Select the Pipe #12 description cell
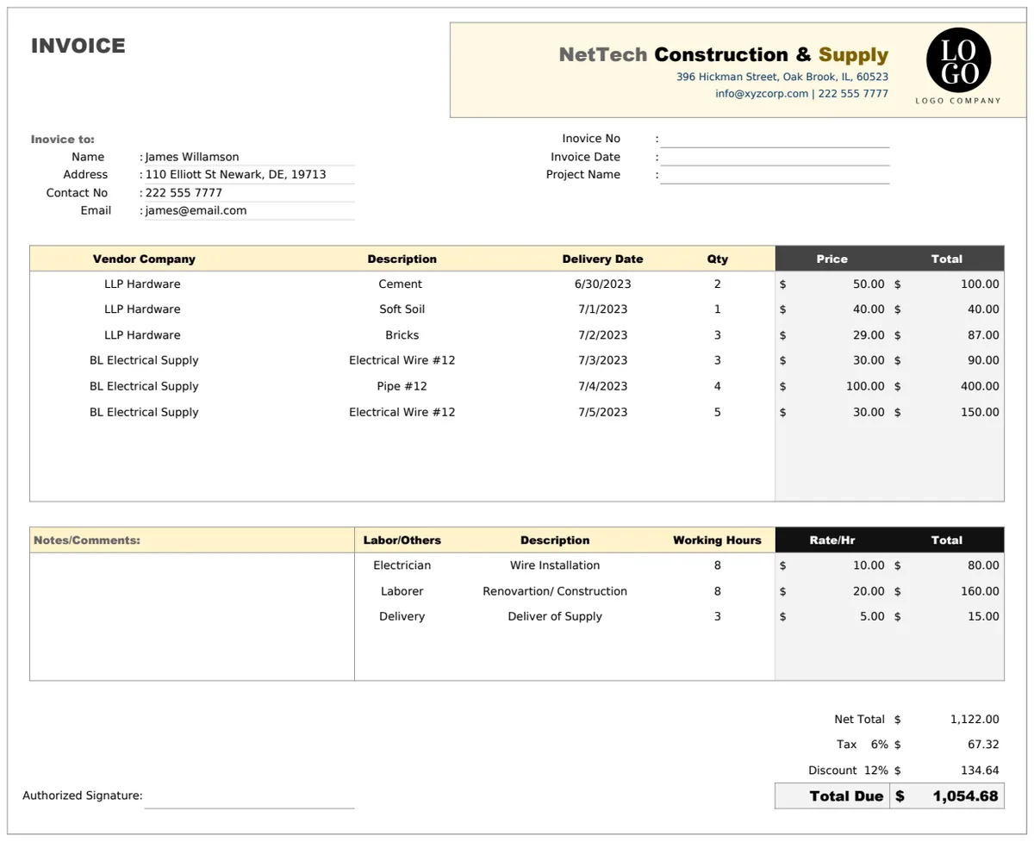The width and height of the screenshot is (1034, 842). [x=402, y=386]
